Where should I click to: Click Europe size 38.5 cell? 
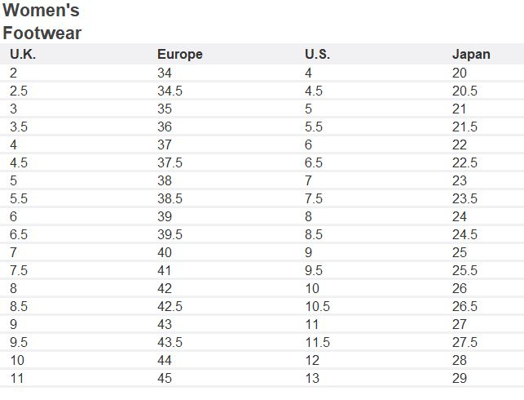click(x=170, y=198)
